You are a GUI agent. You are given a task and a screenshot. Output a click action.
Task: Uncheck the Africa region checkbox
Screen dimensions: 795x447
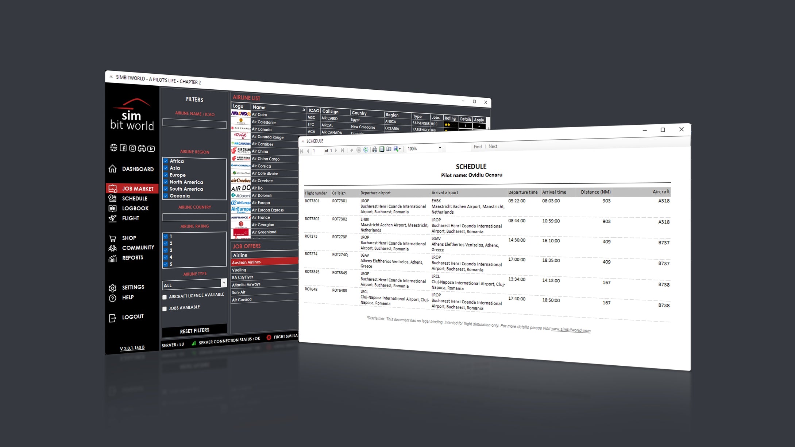coord(166,161)
